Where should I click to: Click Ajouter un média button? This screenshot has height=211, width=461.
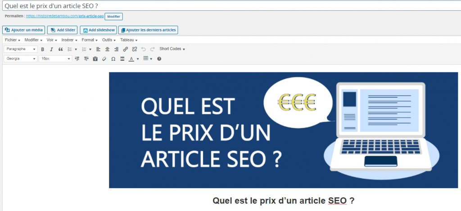coord(24,30)
